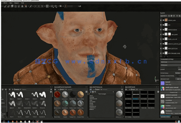Toggle visibility of the second layer from top

click(x=161, y=25)
